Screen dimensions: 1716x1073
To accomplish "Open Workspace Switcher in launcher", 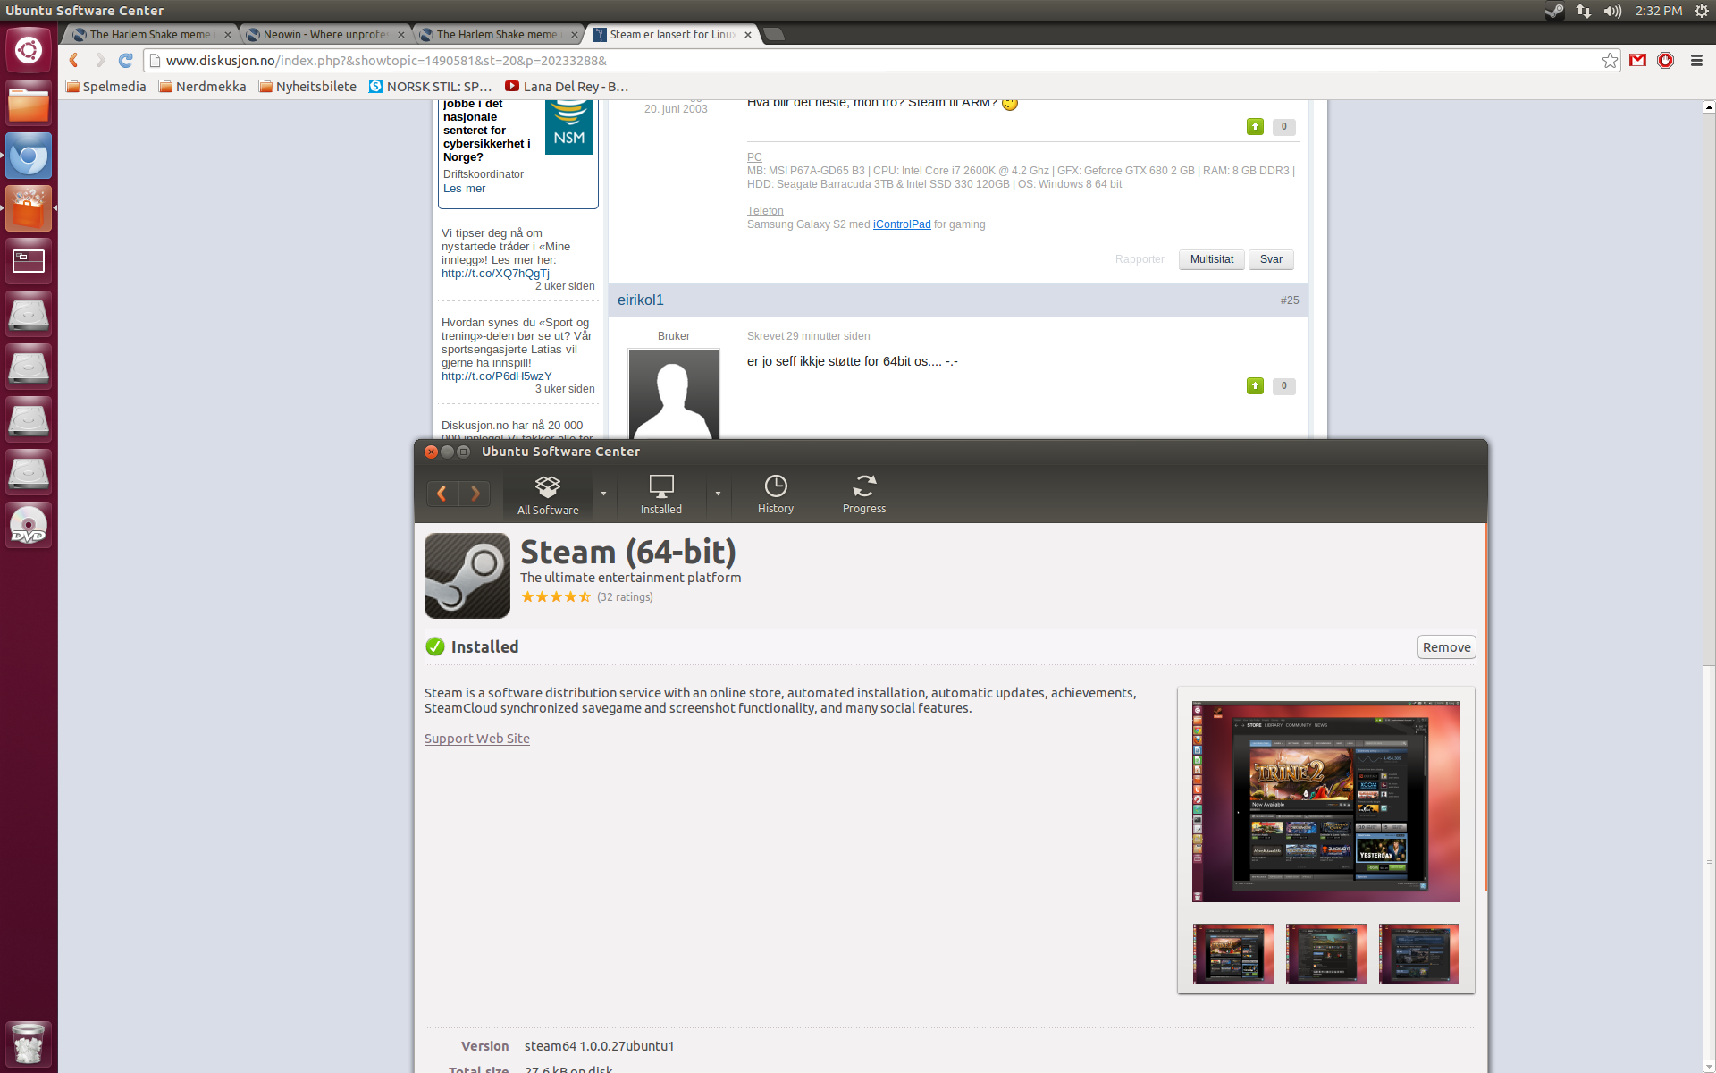I will [x=29, y=261].
